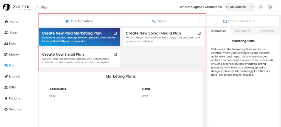Go to Launch via rocket icon
Screen dimensions: 281x127
click(x=6, y=77)
